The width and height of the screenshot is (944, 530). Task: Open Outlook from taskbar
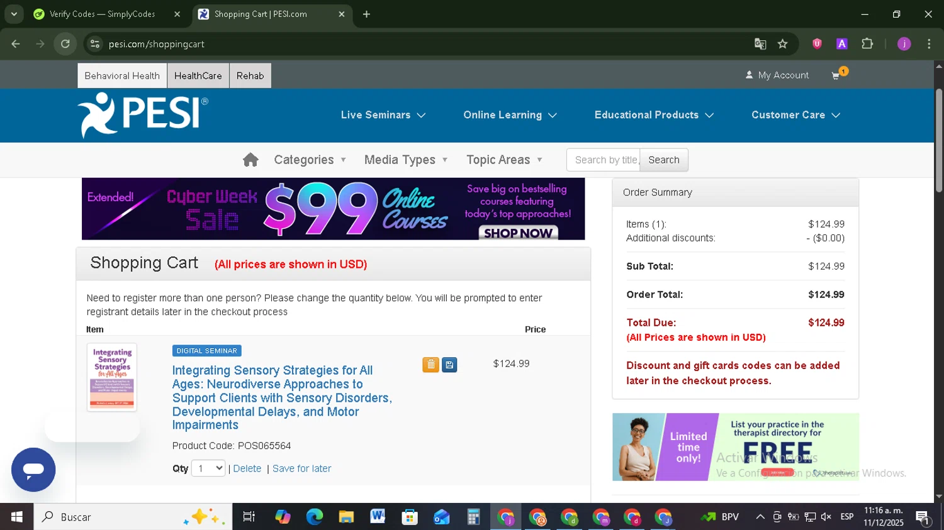pyautogui.click(x=442, y=517)
